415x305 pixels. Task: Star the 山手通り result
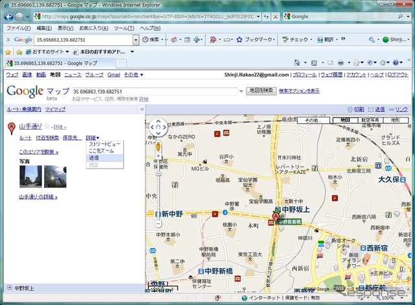coord(47,127)
